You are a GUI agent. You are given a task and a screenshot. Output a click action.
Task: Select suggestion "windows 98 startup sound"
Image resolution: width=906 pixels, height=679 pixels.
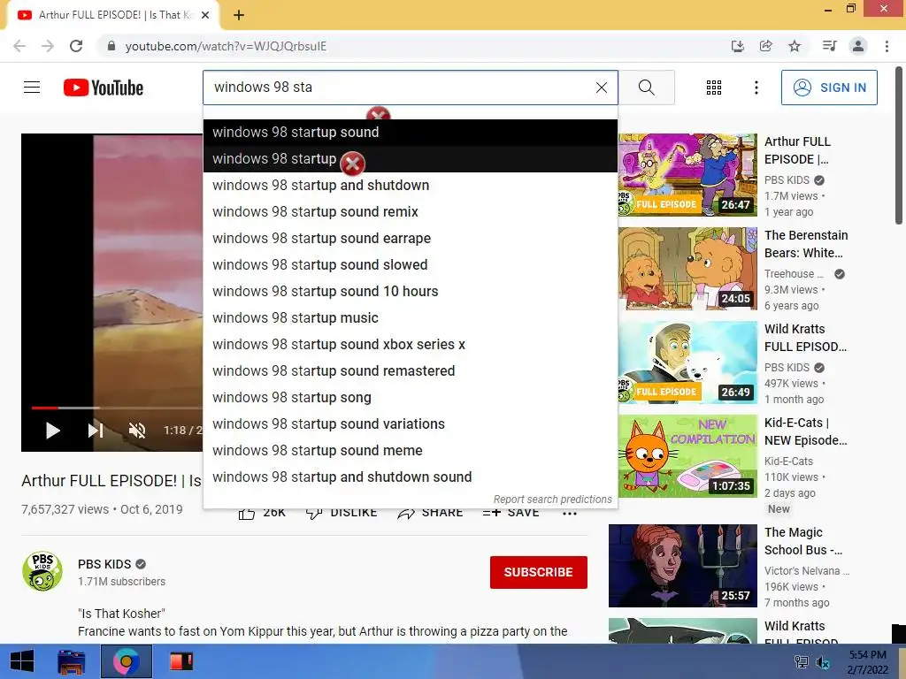pyautogui.click(x=411, y=133)
